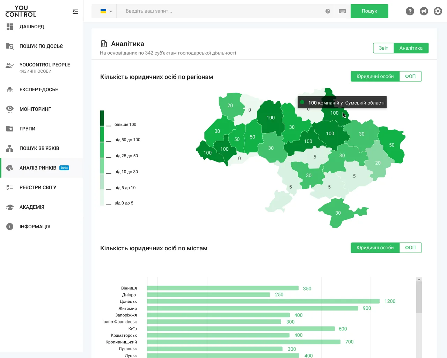Click the Академія graduation cap icon
The width and height of the screenshot is (447, 358).
[10, 207]
